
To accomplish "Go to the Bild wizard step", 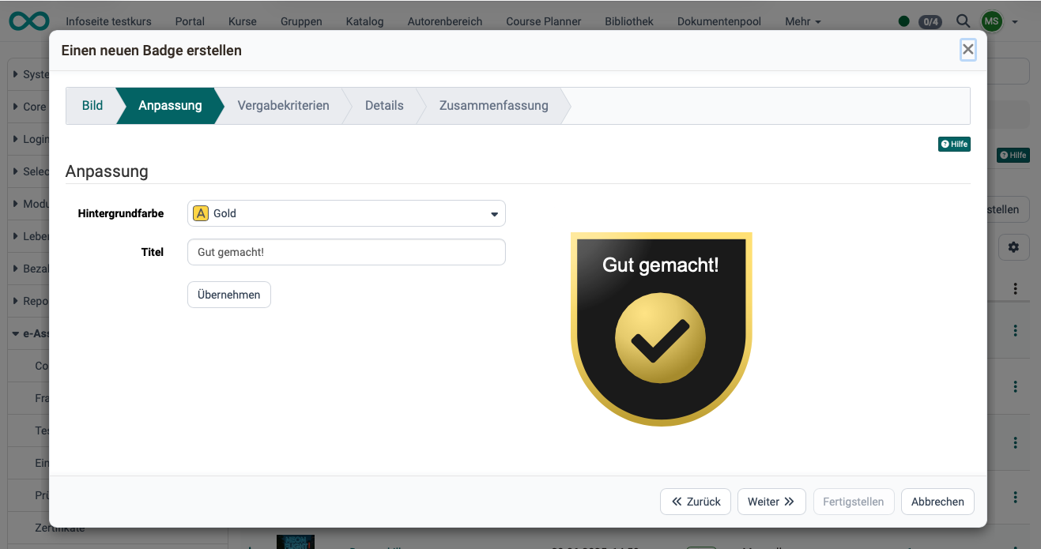I will click(x=92, y=105).
